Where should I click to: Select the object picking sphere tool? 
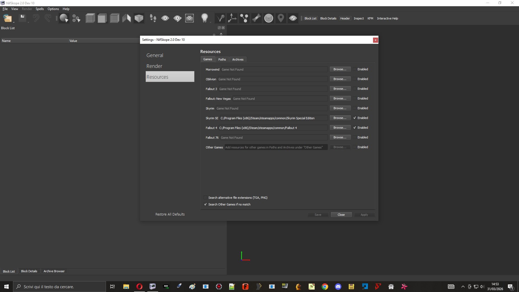click(x=64, y=18)
